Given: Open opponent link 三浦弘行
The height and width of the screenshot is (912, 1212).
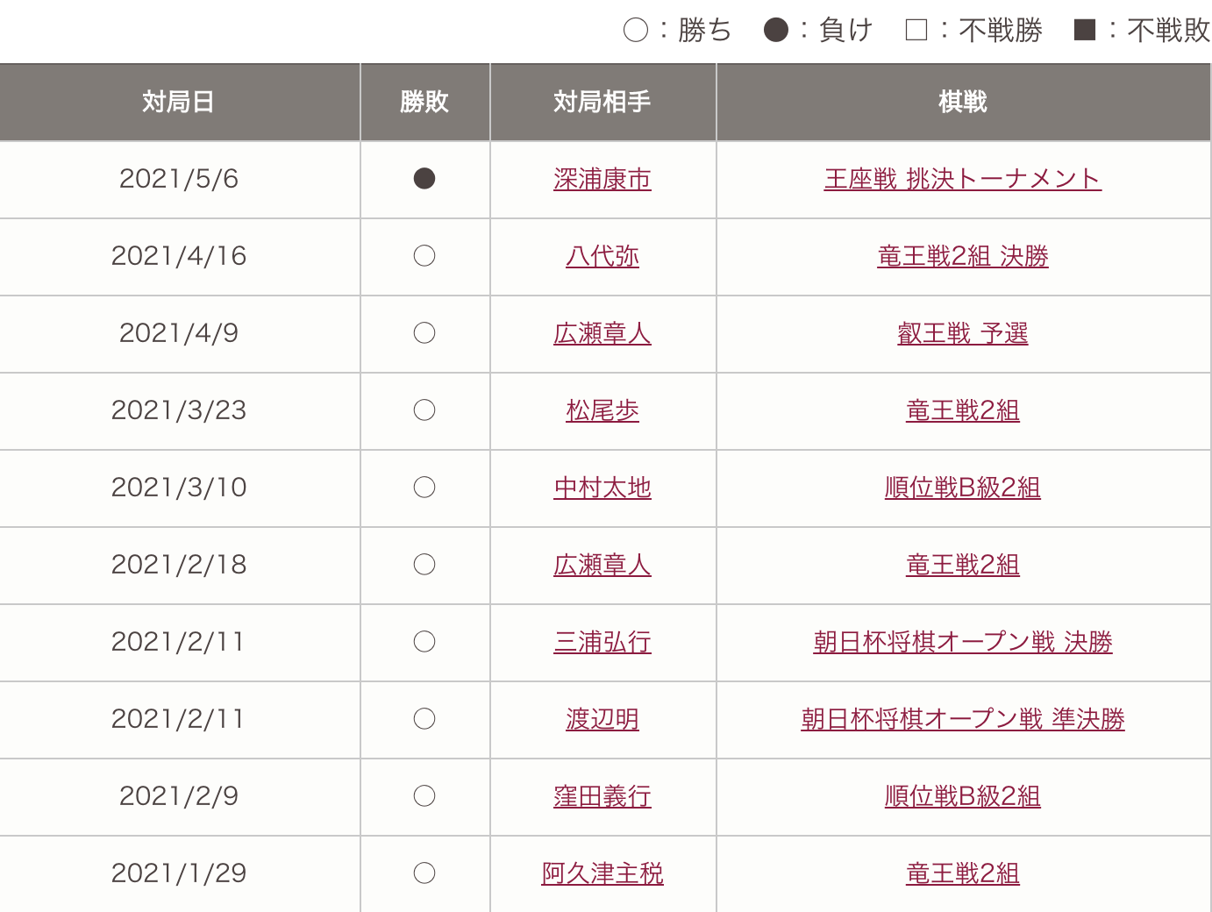Looking at the screenshot, I should (602, 643).
